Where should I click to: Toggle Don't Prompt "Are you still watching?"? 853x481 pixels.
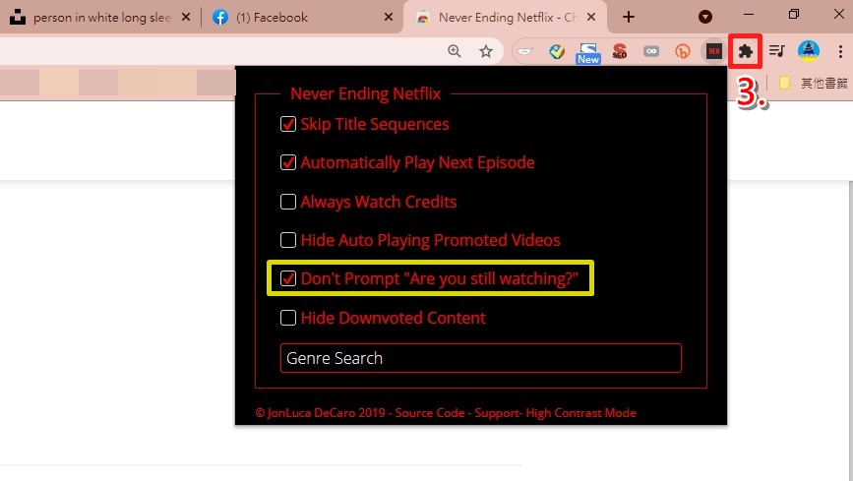point(288,278)
